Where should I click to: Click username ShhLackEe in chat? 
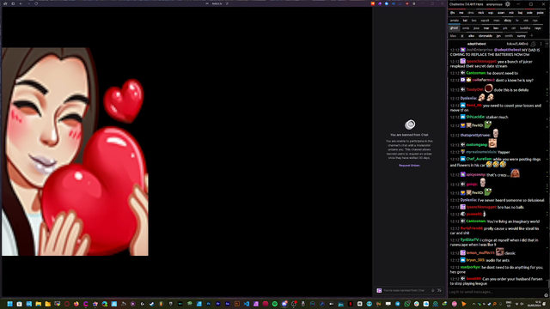tap(475, 117)
